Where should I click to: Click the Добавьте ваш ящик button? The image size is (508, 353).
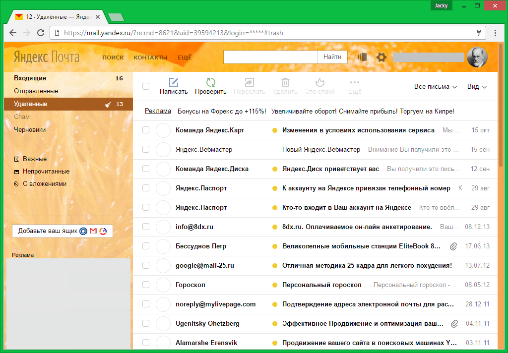coord(63,231)
